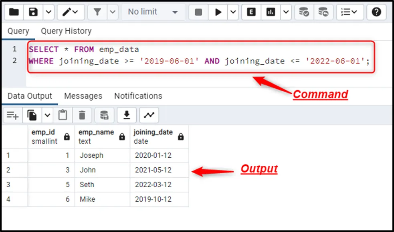This screenshot has width=394, height=232.
Task: Click the Rollback database icon
Action: click(323, 12)
